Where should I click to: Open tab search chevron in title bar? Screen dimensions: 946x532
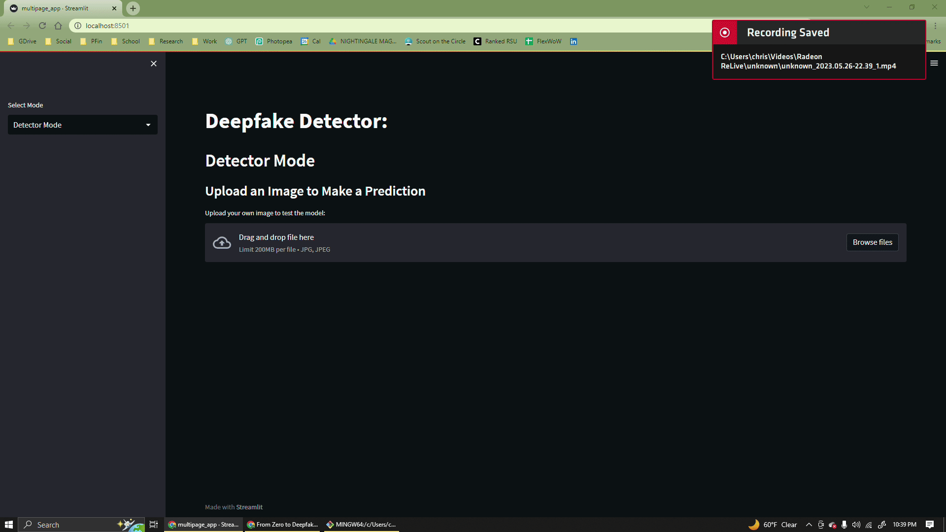tap(867, 7)
